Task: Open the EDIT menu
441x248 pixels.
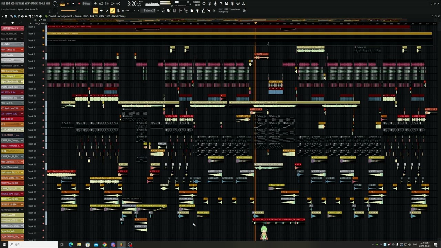Action: pos(8,3)
